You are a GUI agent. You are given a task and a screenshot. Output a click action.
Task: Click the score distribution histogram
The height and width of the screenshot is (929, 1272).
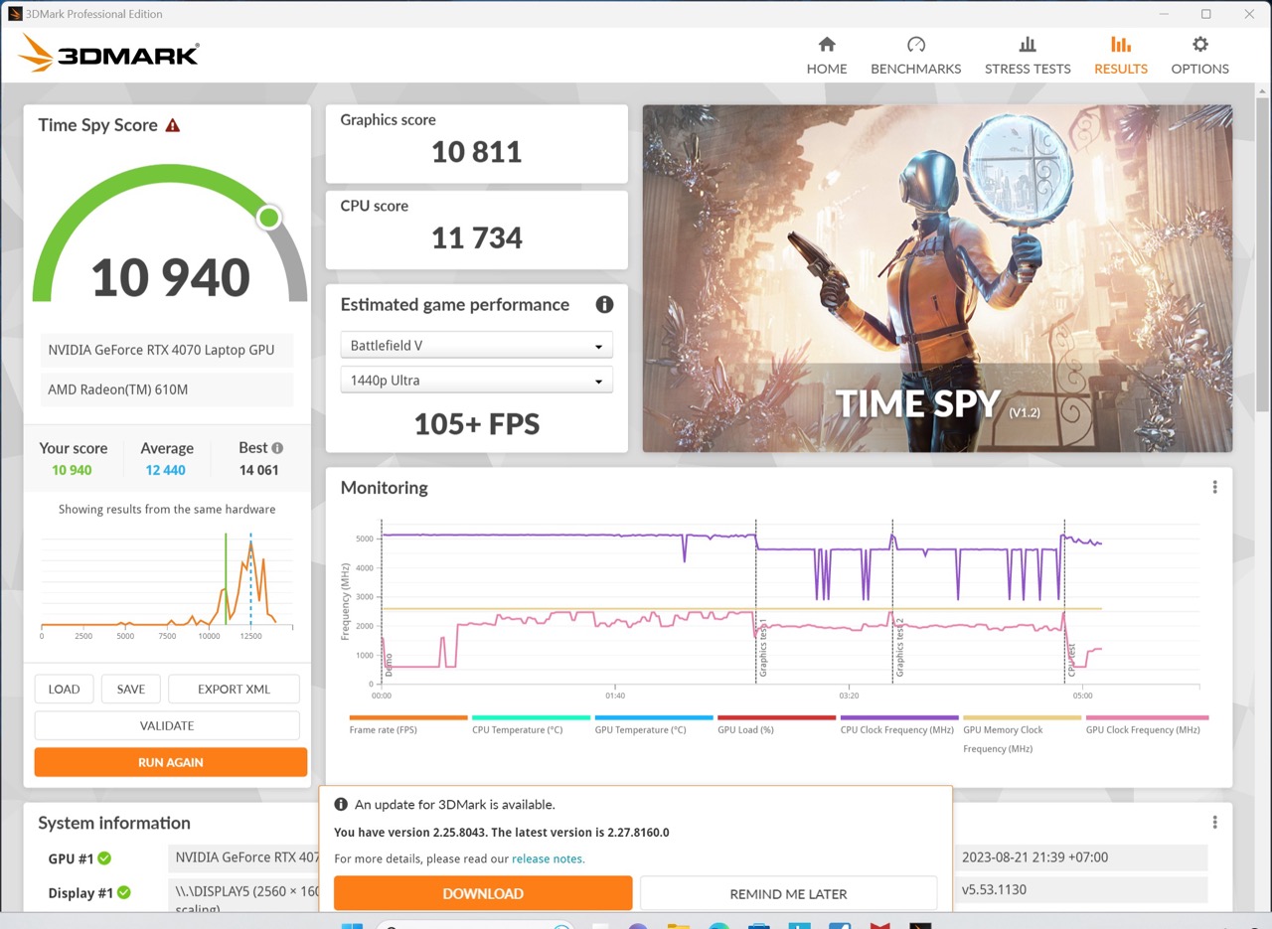[x=167, y=581]
